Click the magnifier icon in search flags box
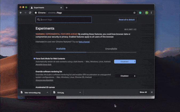The height and width of the screenshot is (112, 180). pyautogui.click(x=39, y=19)
